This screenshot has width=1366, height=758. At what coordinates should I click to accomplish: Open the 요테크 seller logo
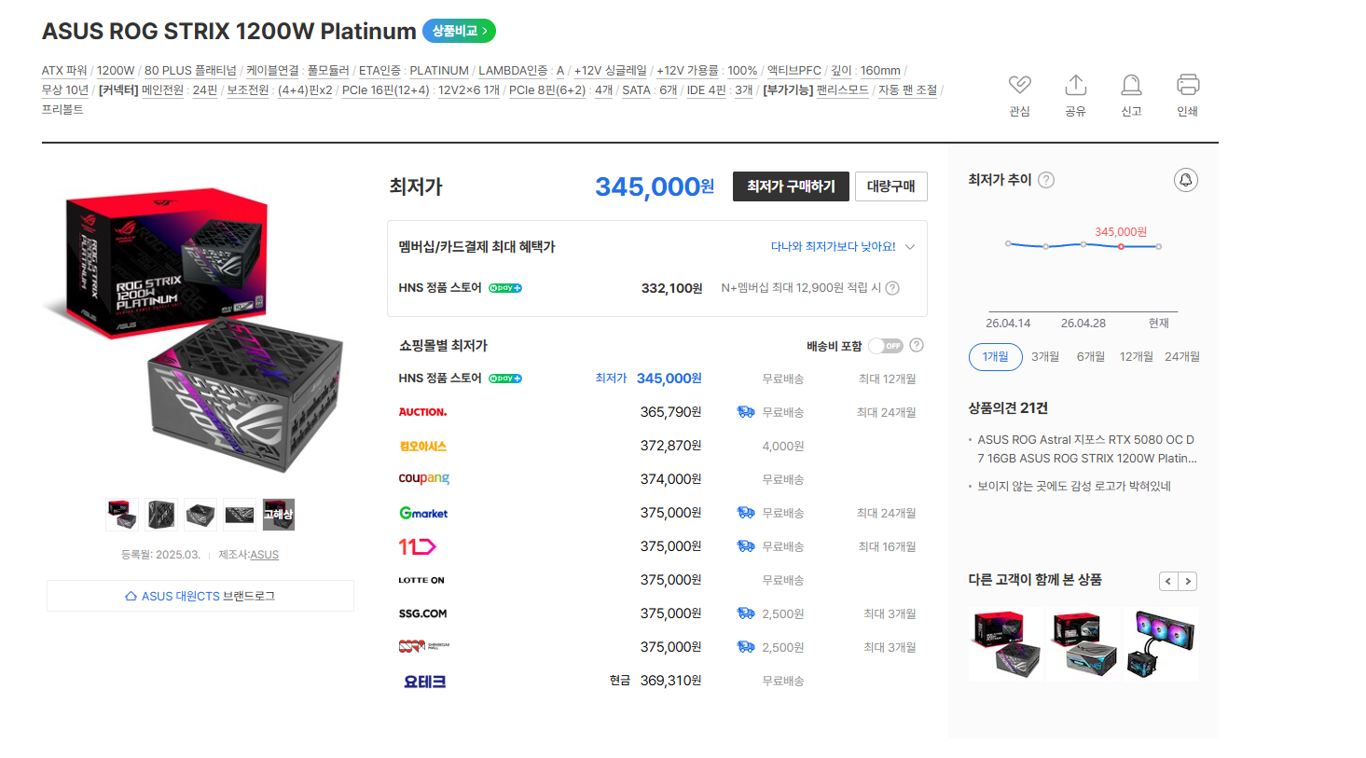tap(424, 682)
